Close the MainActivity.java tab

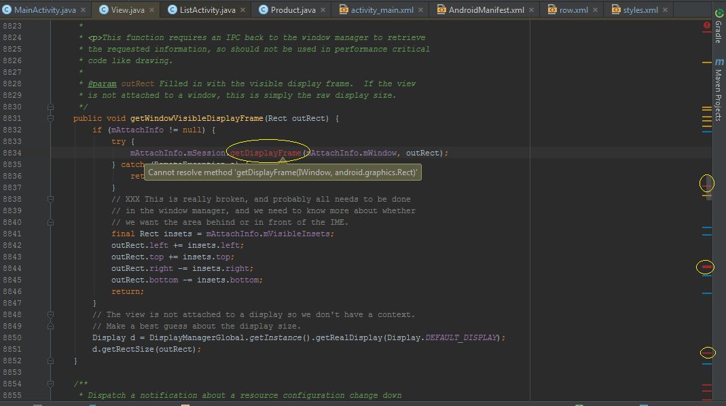point(83,10)
